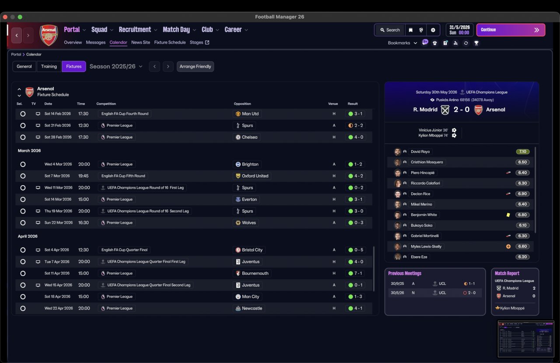This screenshot has width=560, height=363.
Task: Click the Portal breadcrumb link
Action: [x=16, y=55]
